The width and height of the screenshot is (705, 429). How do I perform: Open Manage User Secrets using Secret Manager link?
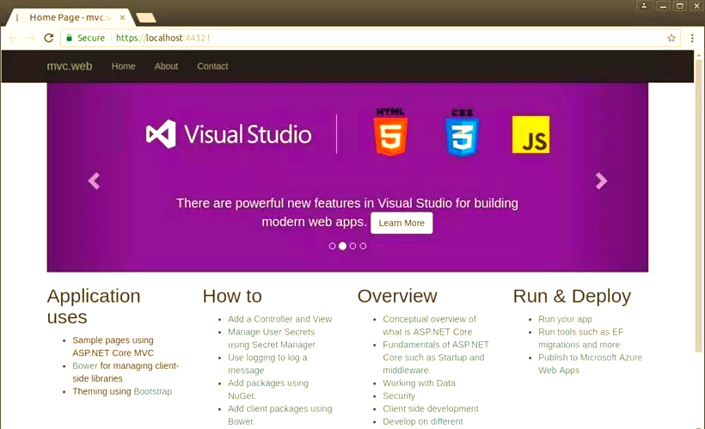(x=273, y=338)
